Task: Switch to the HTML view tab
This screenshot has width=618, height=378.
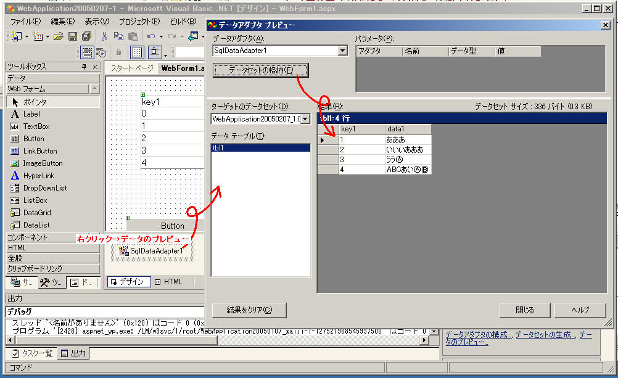Action: [x=168, y=282]
